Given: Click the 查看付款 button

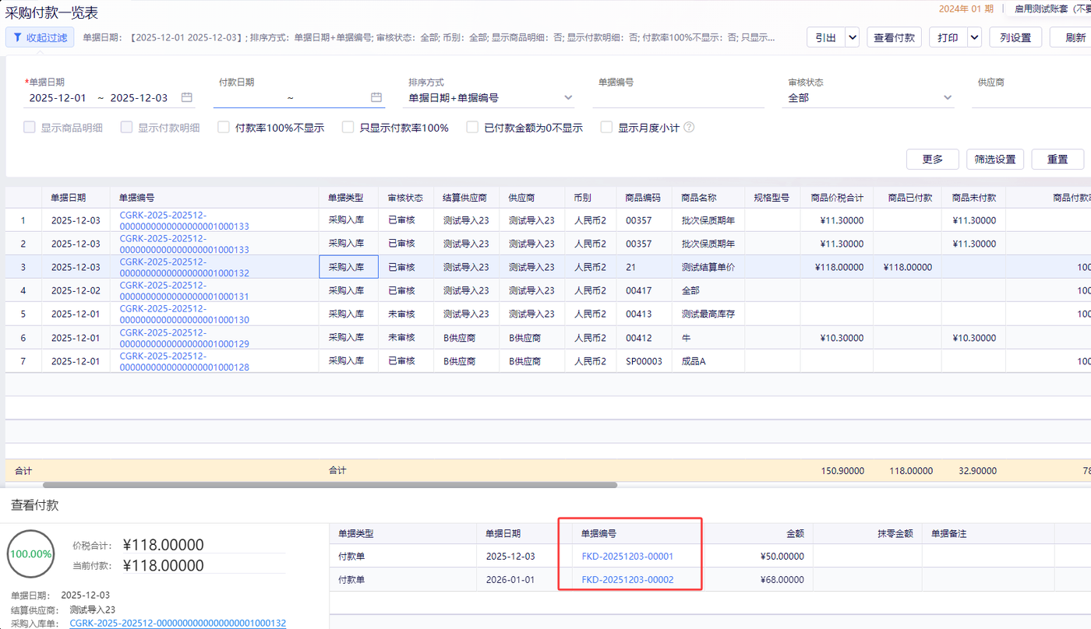Looking at the screenshot, I should [x=894, y=37].
